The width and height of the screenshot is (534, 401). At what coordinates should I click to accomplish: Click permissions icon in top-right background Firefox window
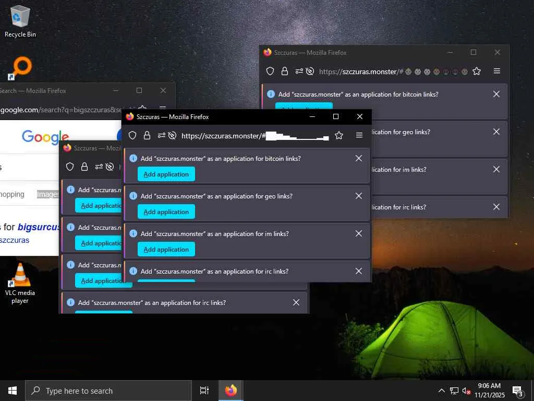coord(299,71)
